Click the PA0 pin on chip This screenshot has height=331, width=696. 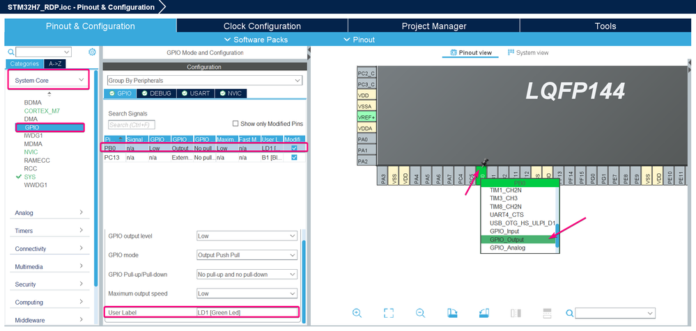coord(366,139)
